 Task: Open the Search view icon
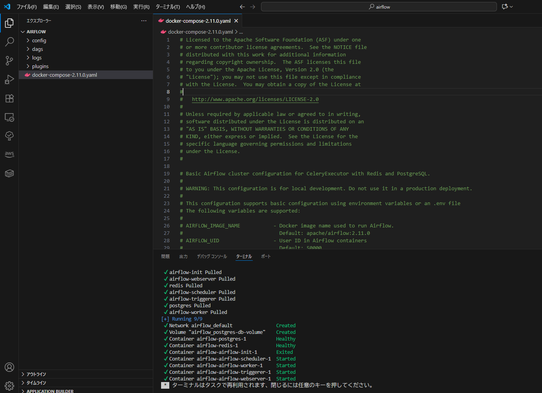tap(9, 41)
